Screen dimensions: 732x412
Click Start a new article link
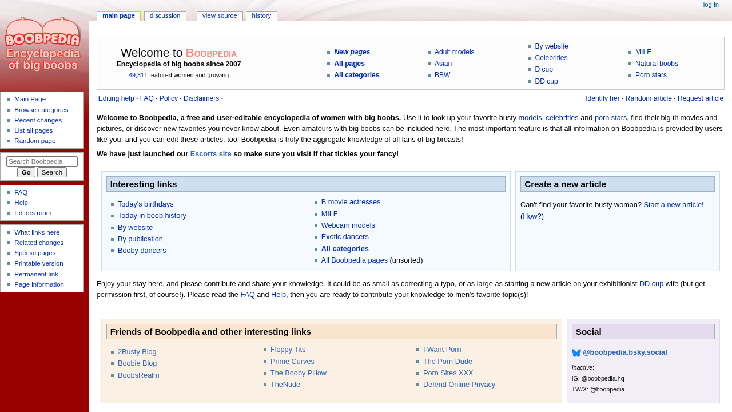674,205
